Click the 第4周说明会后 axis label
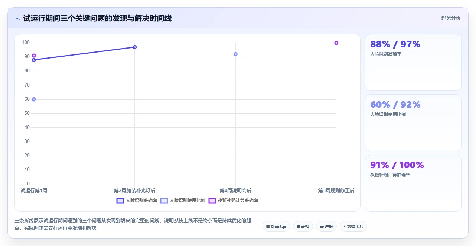 coord(235,190)
